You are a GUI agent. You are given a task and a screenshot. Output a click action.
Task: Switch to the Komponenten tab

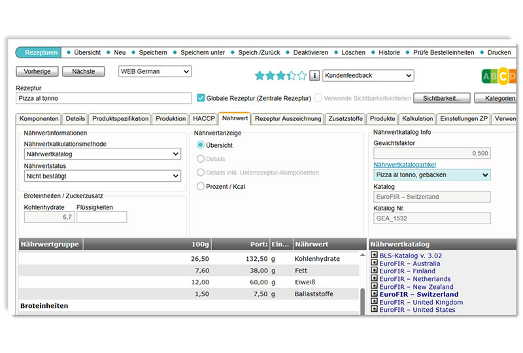(39, 119)
